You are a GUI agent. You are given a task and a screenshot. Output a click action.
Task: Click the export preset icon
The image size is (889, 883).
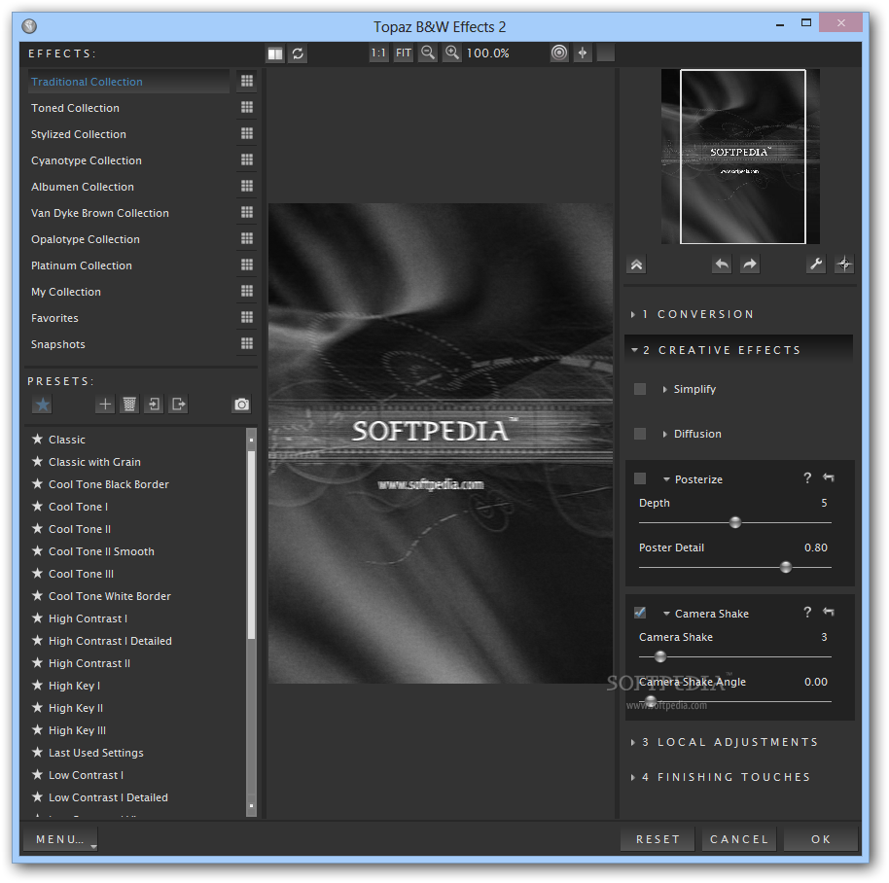178,405
